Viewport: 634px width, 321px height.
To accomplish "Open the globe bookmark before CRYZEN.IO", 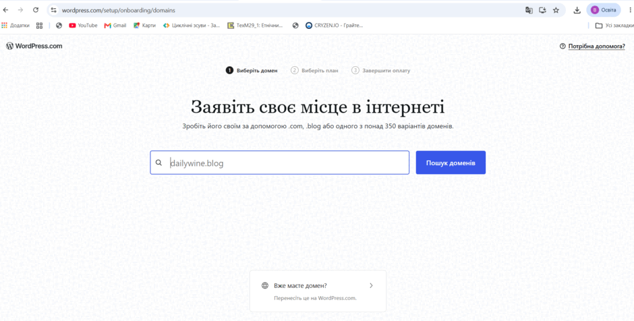I will pos(295,26).
